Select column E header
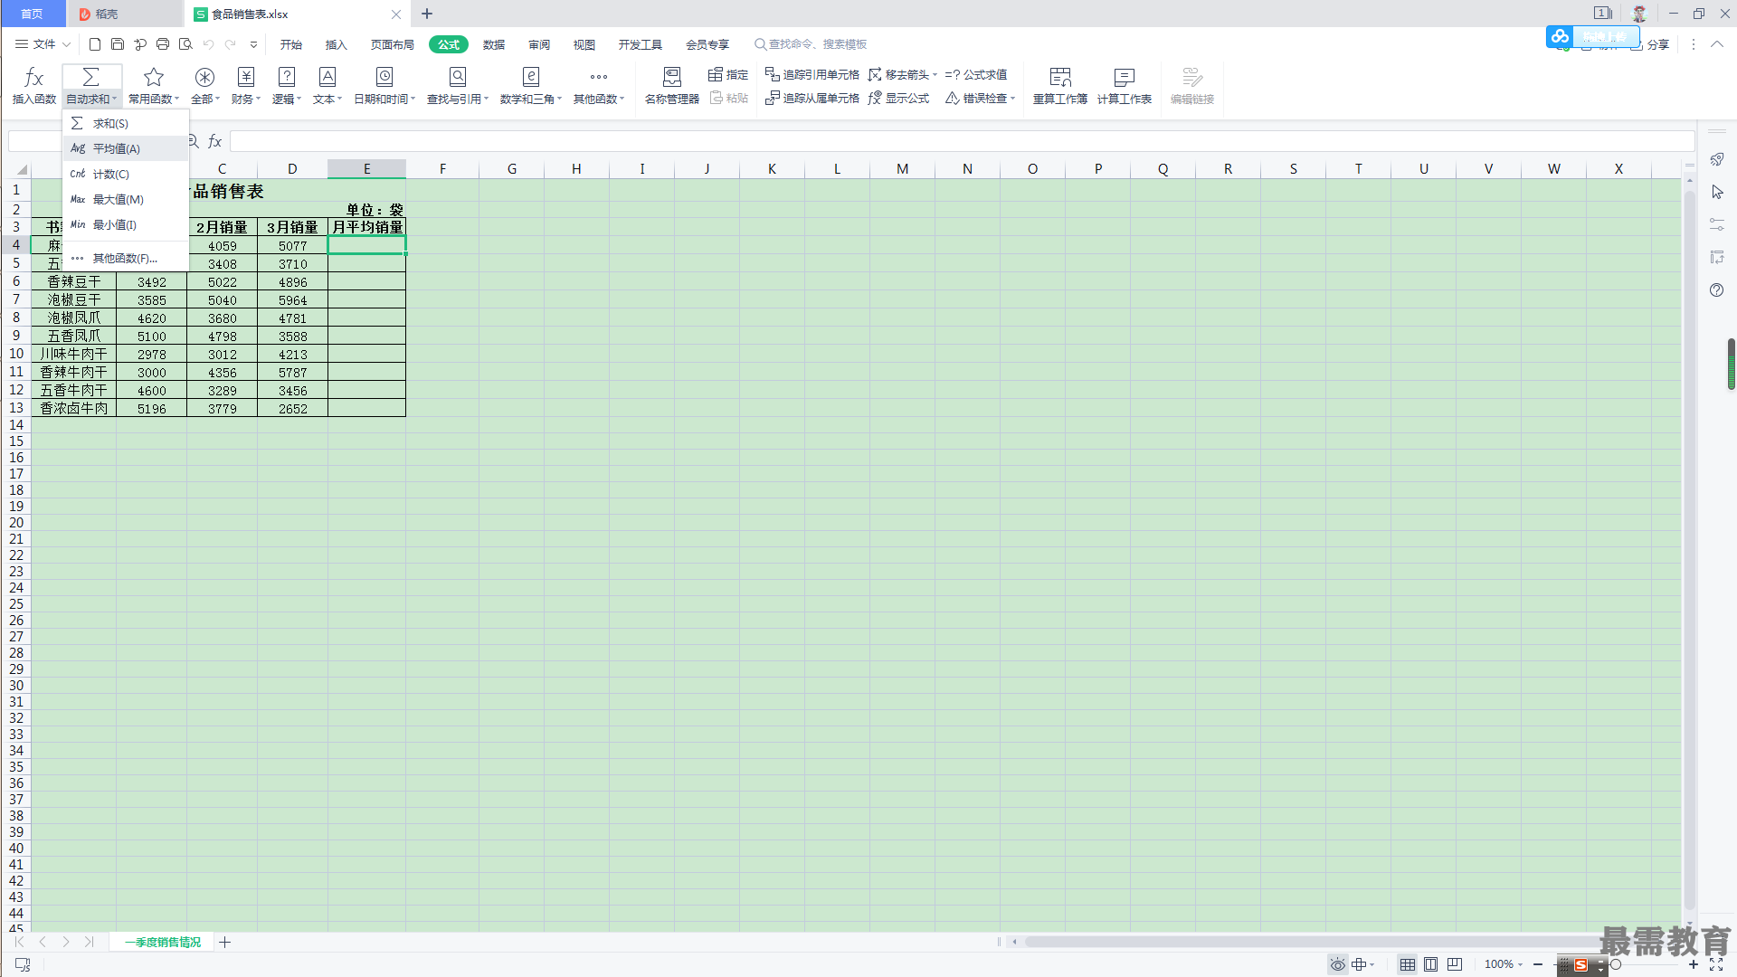The image size is (1737, 977). click(366, 168)
